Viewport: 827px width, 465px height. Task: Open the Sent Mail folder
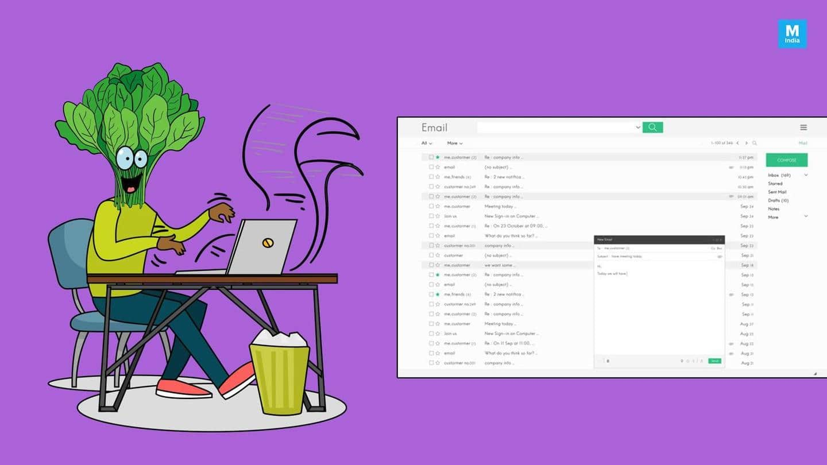click(x=777, y=192)
